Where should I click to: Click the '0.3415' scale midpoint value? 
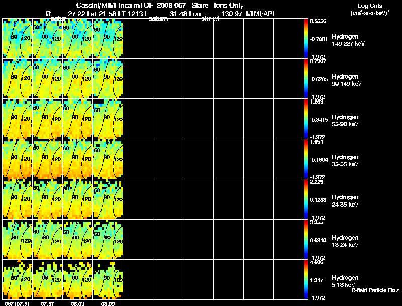click(320, 120)
